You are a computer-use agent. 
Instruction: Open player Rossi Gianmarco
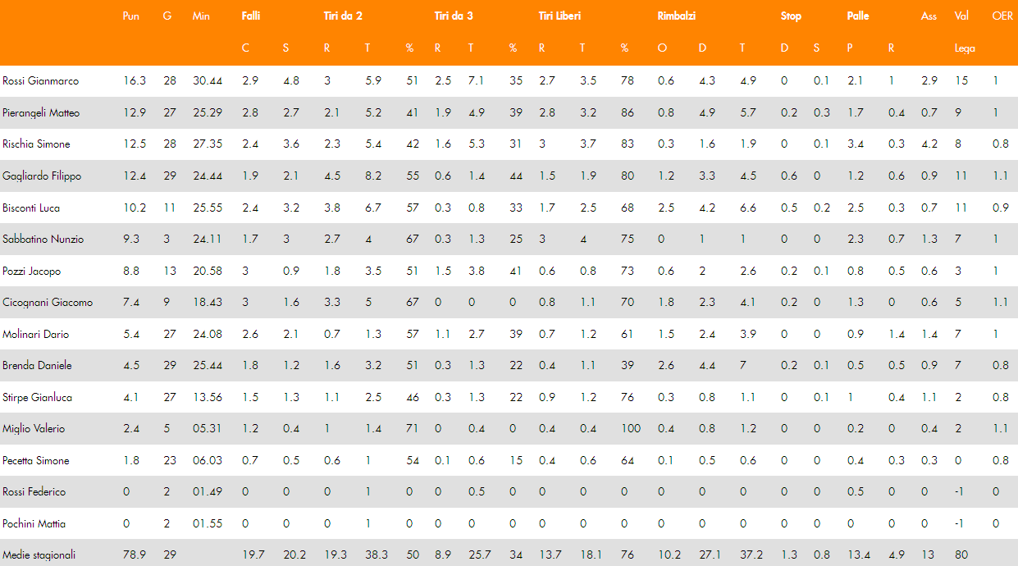(x=41, y=81)
